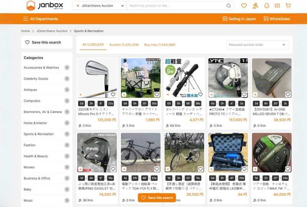Favorite the LED flashlight 34 yen listing
The image size is (307, 207).
pyautogui.click(x=244, y=169)
